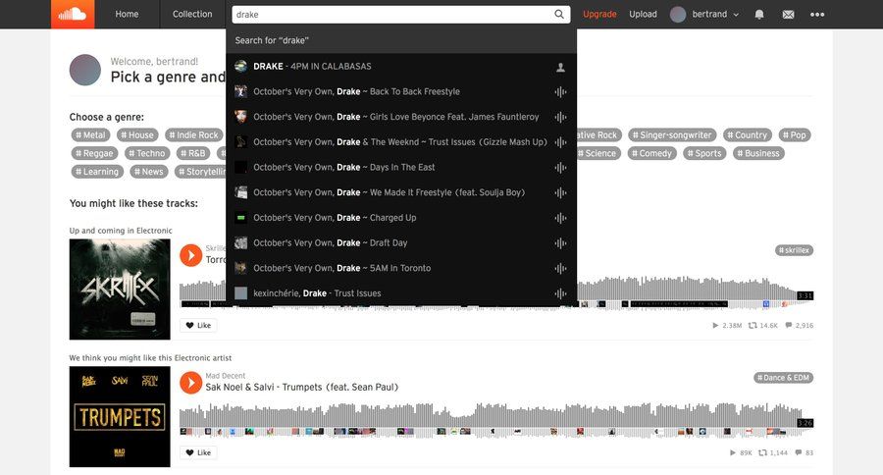Choose the House genre tag
Image resolution: width=883 pixels, height=475 pixels.
point(137,135)
